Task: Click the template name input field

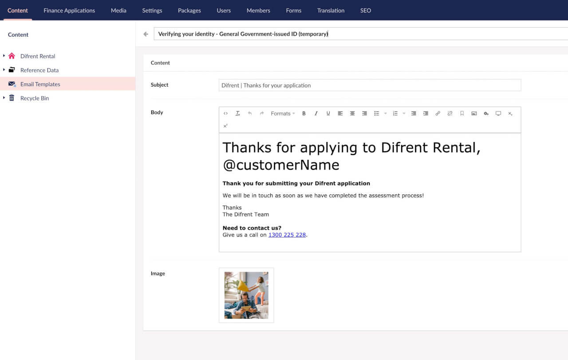Action: 361,34
